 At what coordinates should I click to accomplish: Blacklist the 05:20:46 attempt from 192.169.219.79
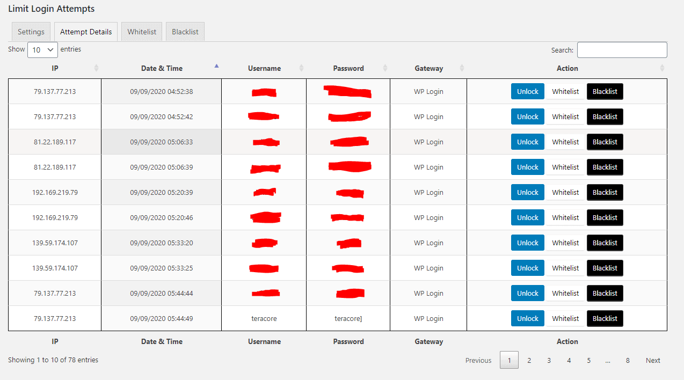[605, 217]
